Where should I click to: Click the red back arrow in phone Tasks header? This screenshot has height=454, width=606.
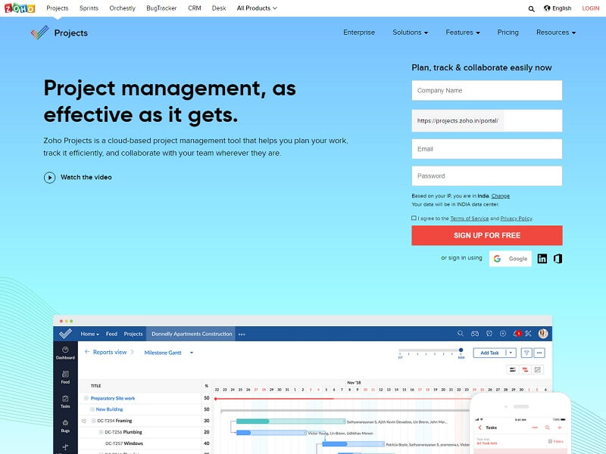click(x=480, y=428)
